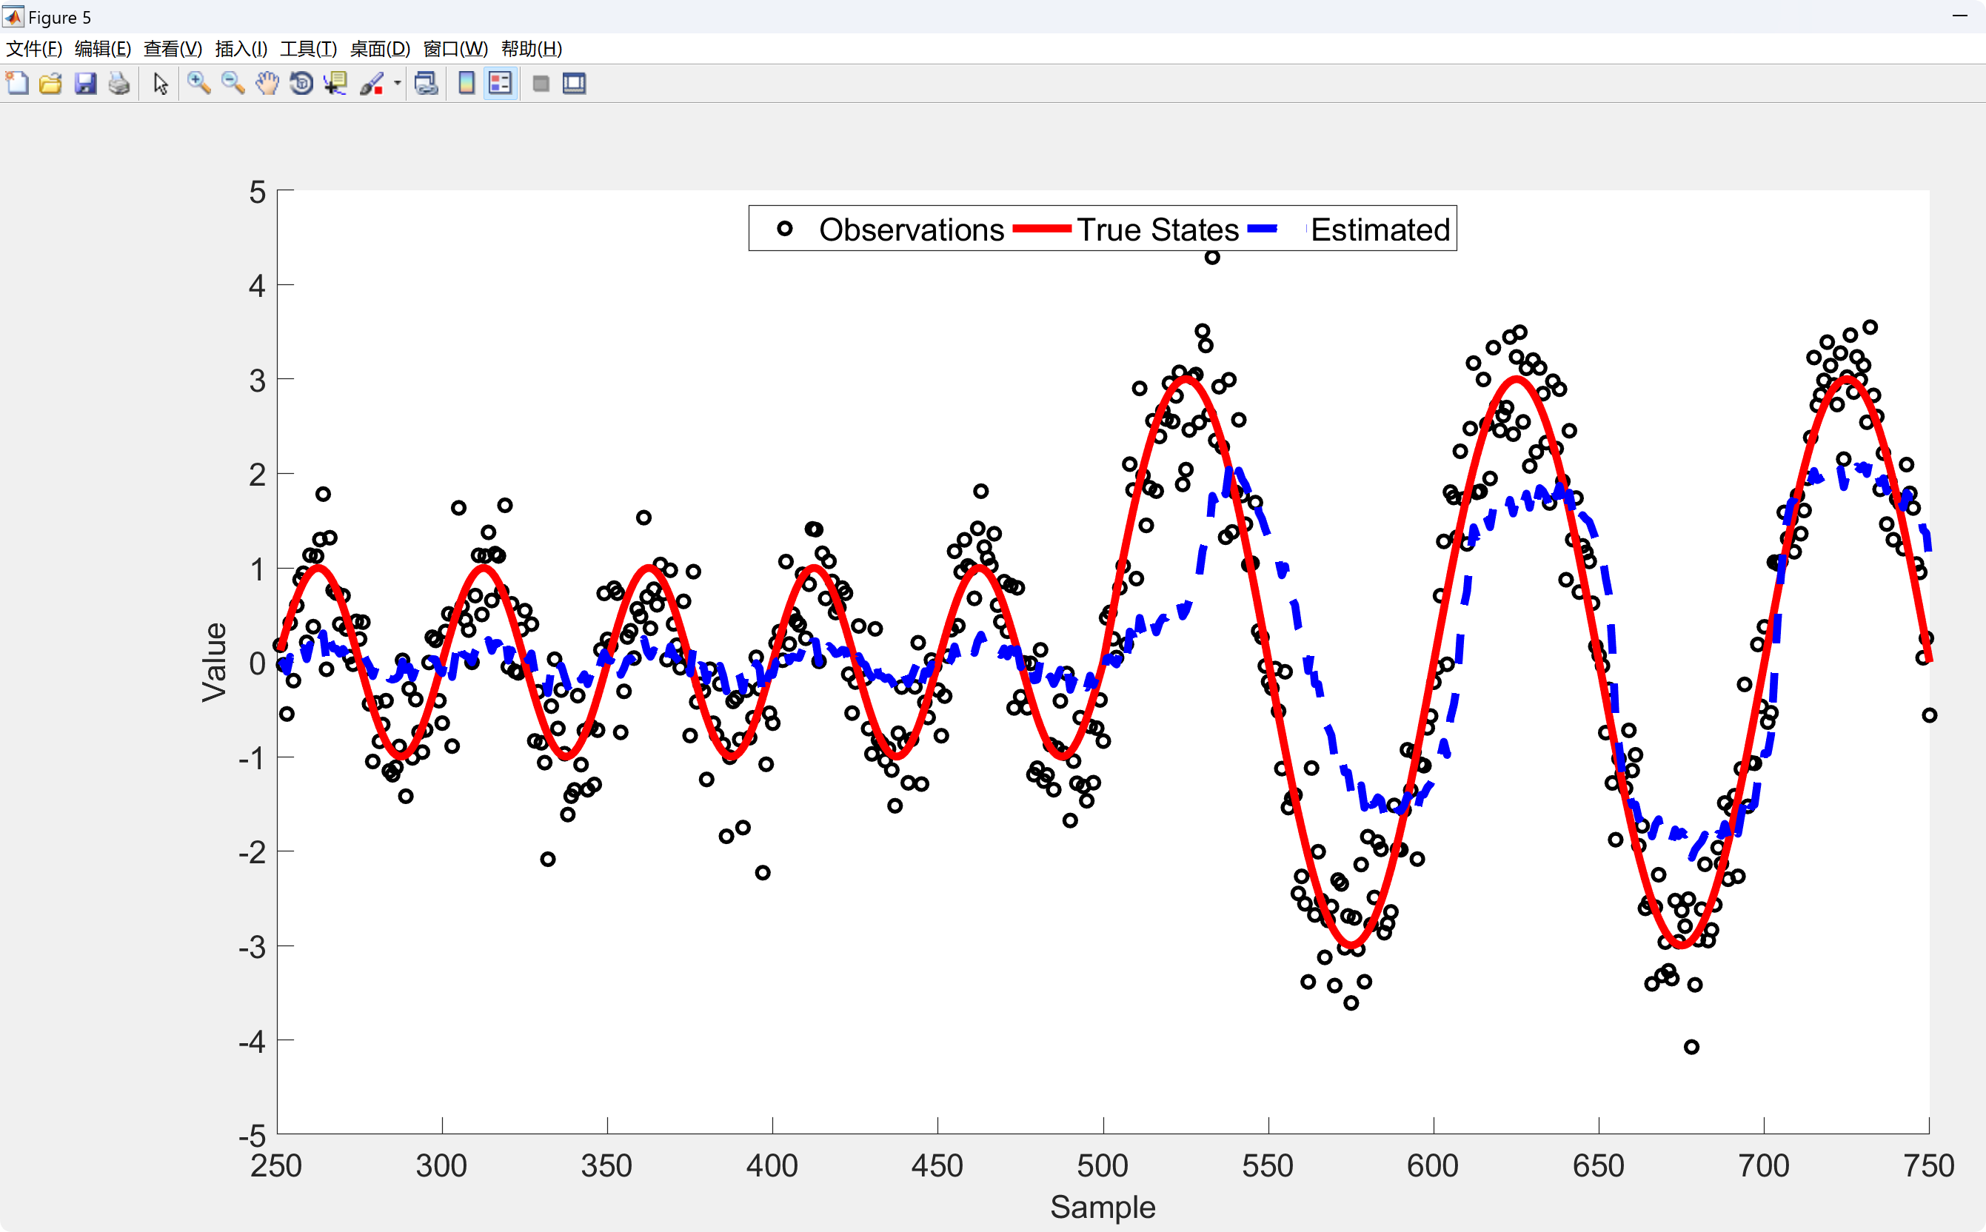Activate the Data Cursor tool

pos(335,83)
